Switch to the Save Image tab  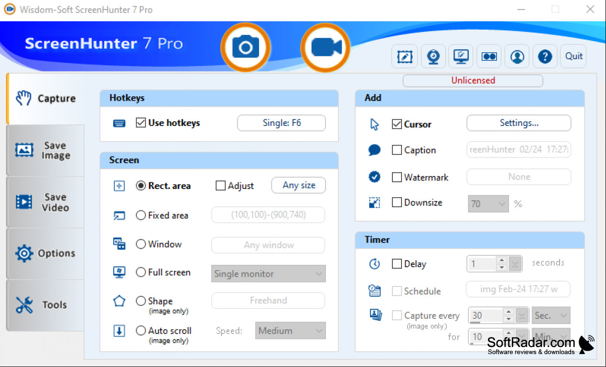[x=45, y=150]
